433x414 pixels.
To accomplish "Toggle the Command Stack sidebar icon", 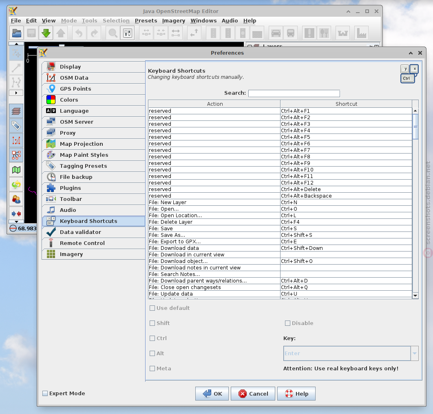I will click(16, 185).
